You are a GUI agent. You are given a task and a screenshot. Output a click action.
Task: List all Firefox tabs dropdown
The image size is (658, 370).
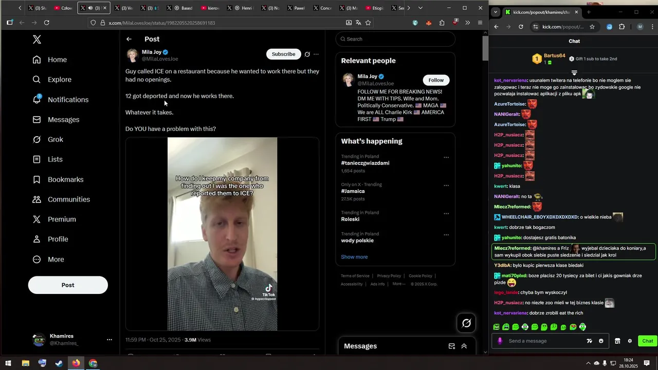(421, 8)
